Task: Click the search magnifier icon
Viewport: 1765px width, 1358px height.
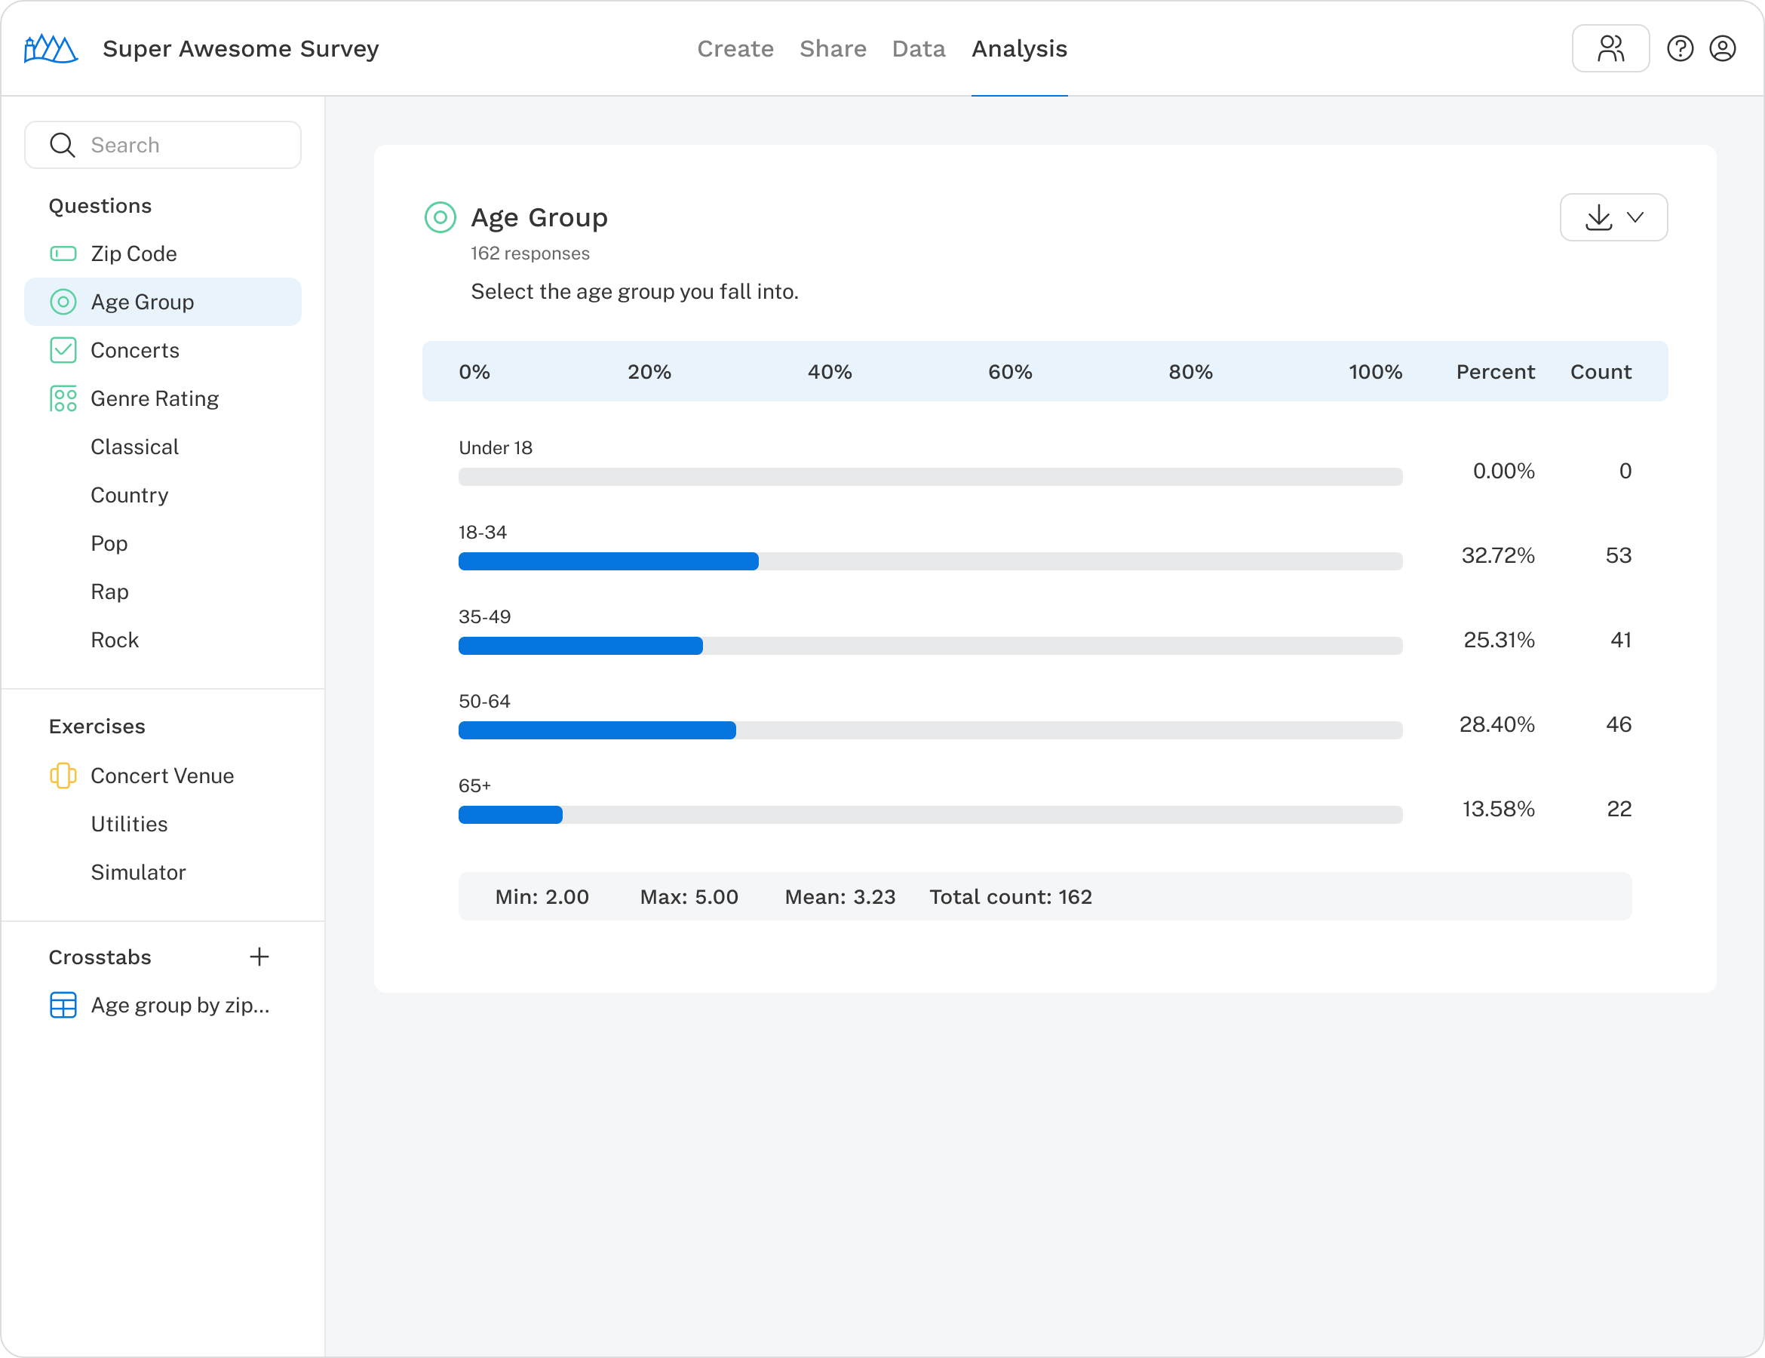Action: [x=62, y=145]
